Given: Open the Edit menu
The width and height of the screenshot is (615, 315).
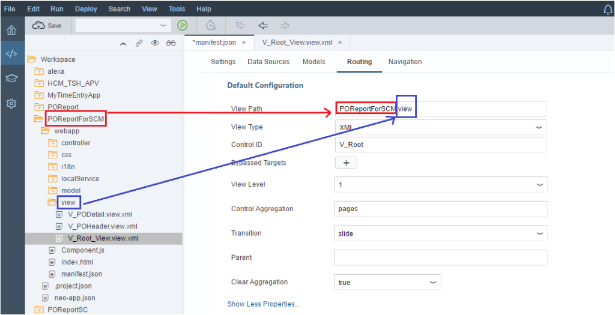Looking at the screenshot, I should (x=33, y=8).
